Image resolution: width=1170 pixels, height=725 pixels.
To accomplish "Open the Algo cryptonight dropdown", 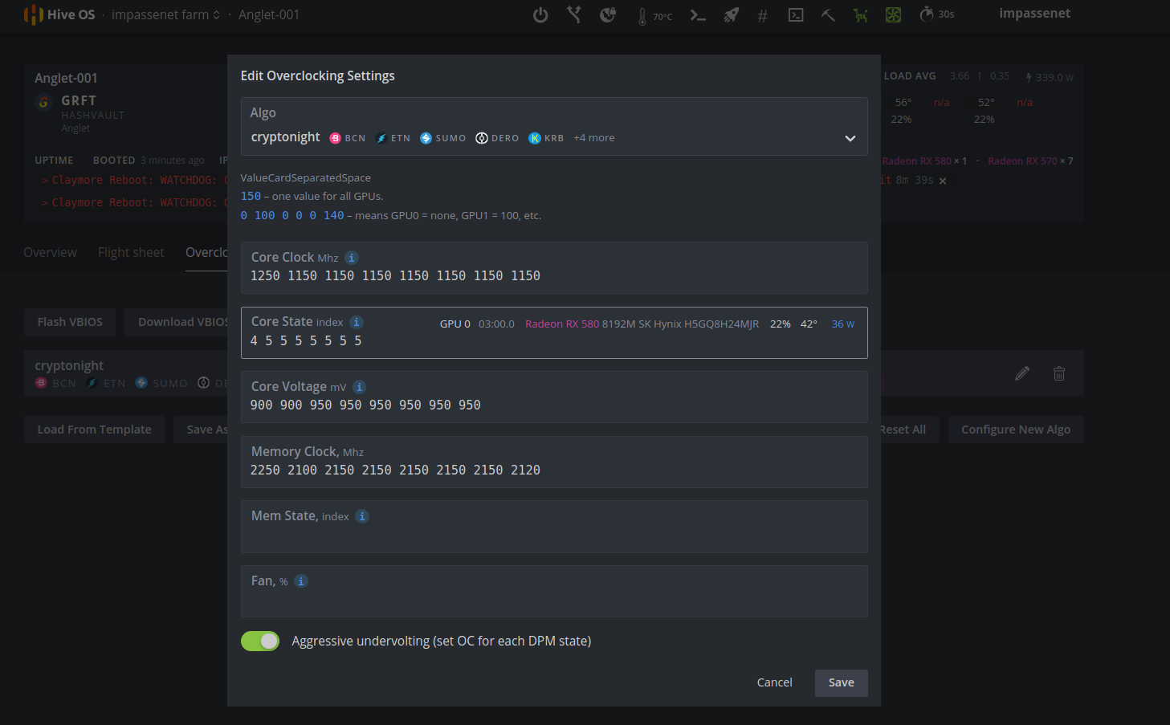I will pyautogui.click(x=554, y=127).
